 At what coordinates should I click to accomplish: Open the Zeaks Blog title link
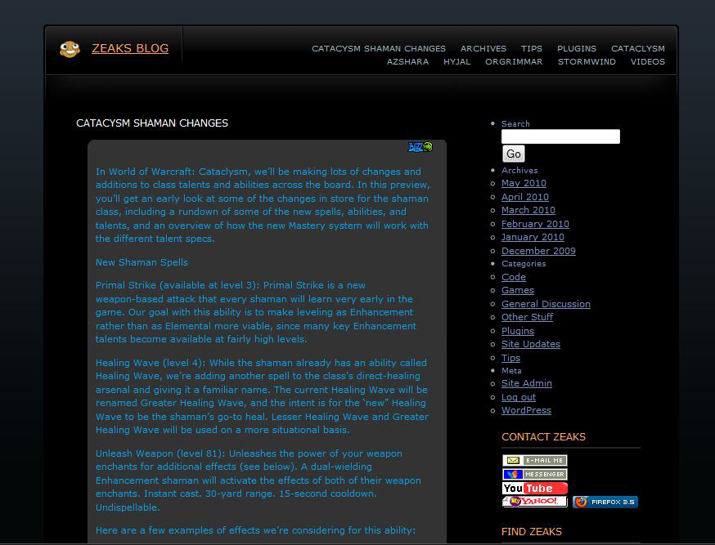(x=130, y=48)
